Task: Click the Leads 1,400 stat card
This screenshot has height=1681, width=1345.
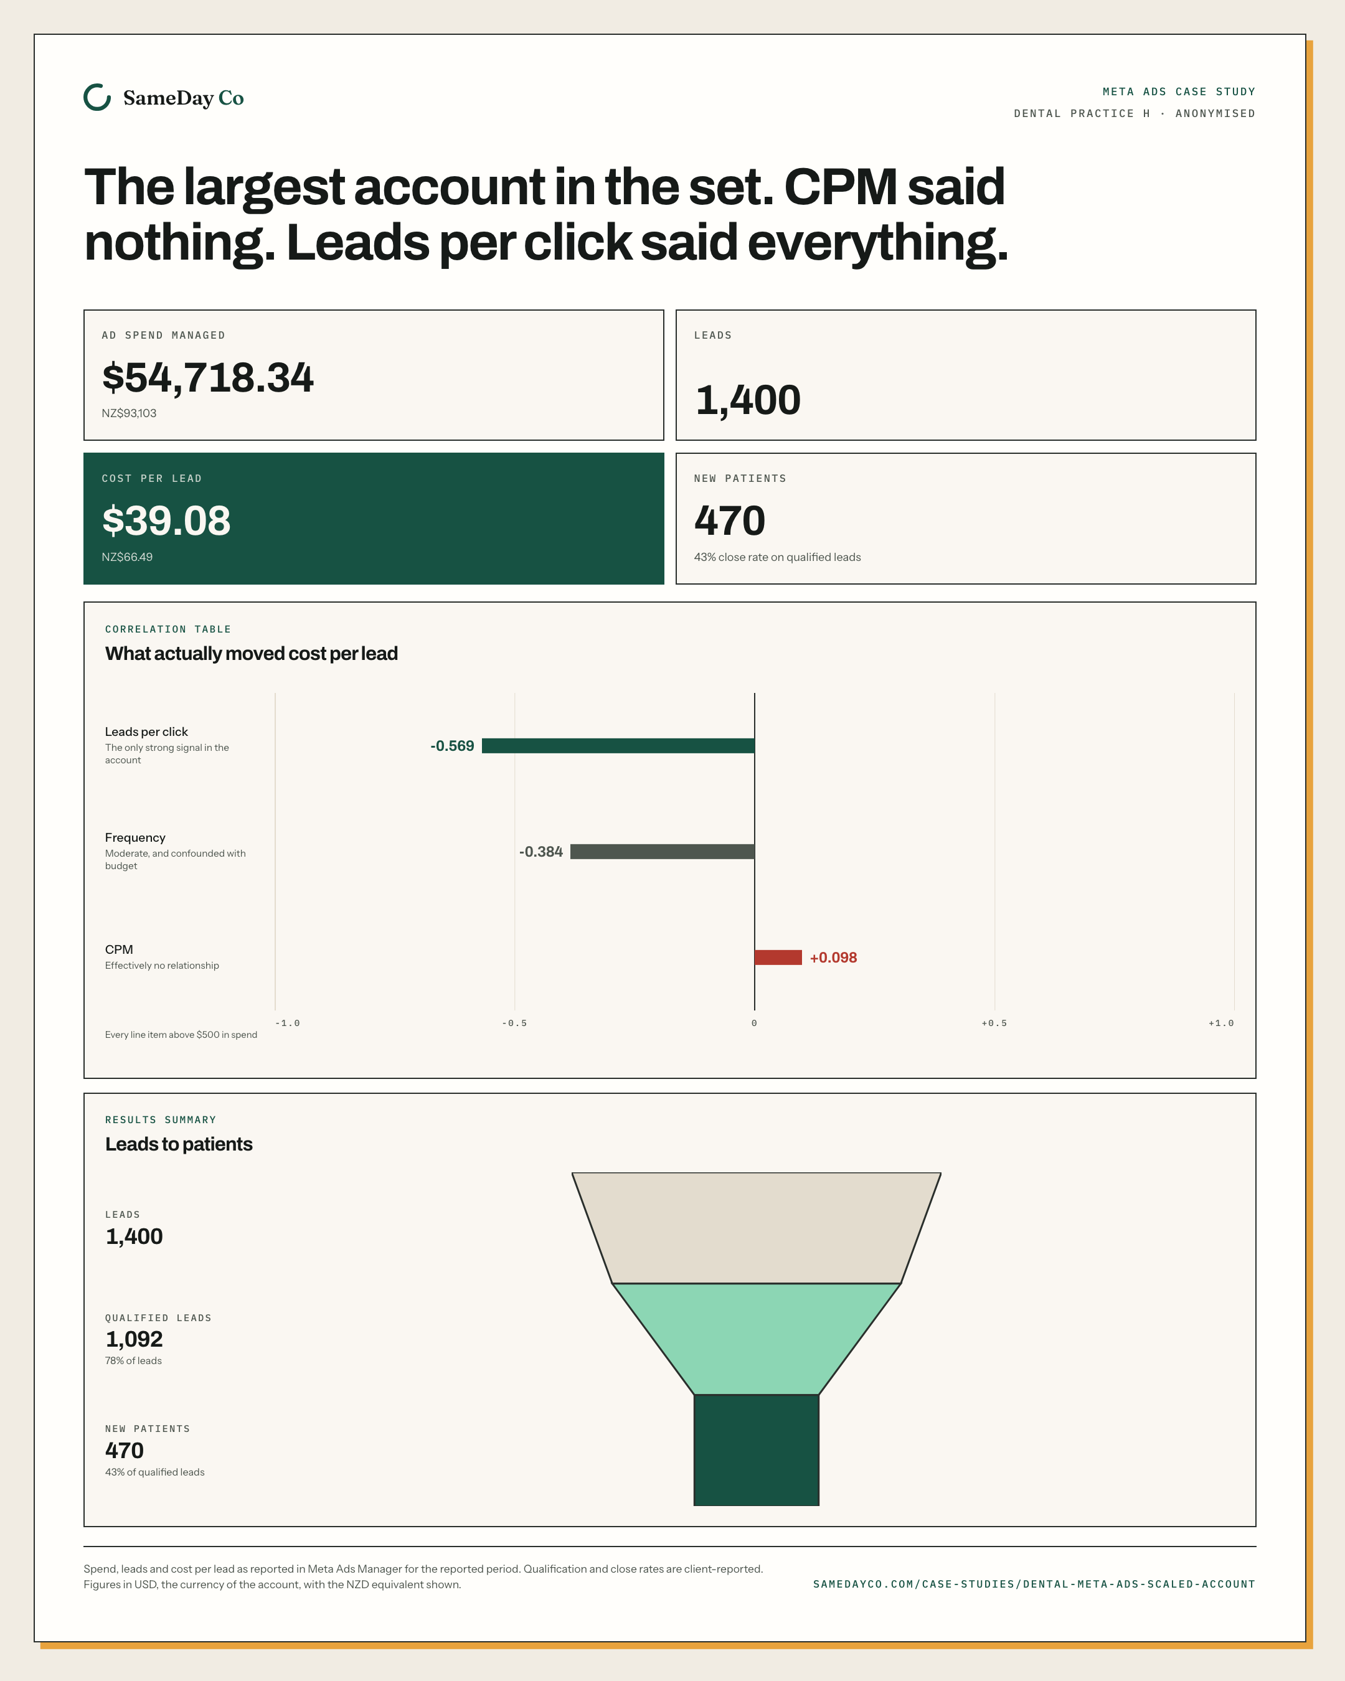Action: coord(965,375)
